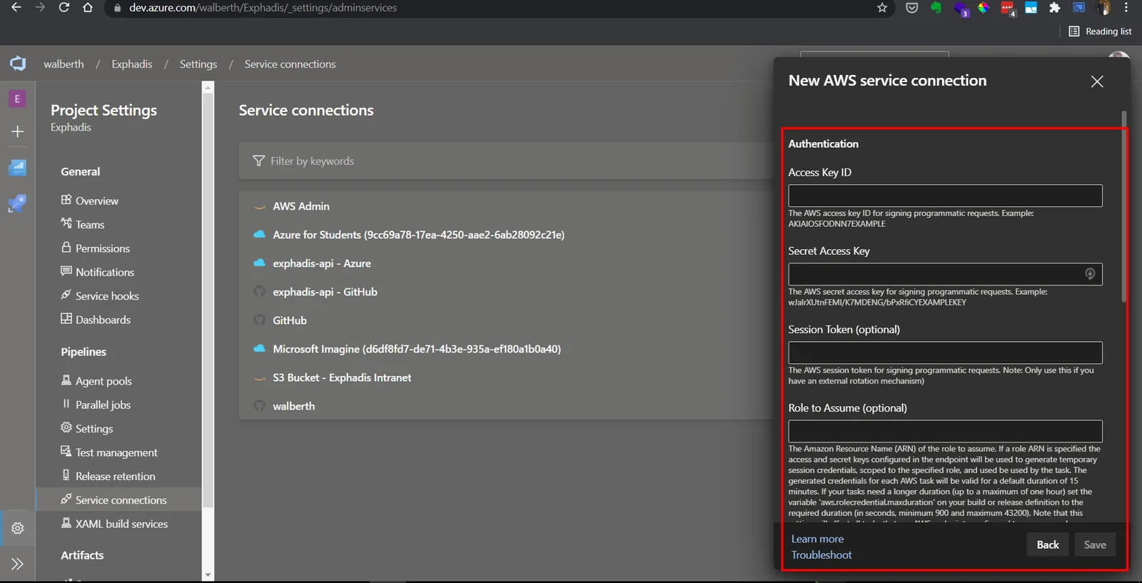Open Teams in Project Settings
This screenshot has width=1142, height=583.
[90, 224]
